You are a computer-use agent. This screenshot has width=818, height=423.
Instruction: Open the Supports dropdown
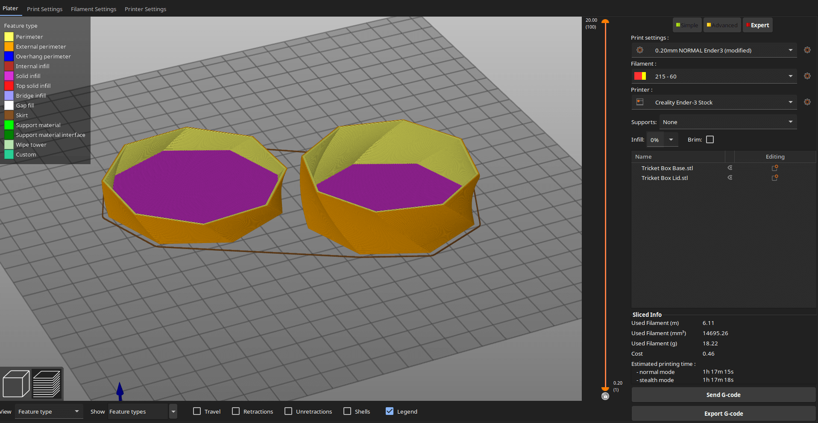(728, 122)
